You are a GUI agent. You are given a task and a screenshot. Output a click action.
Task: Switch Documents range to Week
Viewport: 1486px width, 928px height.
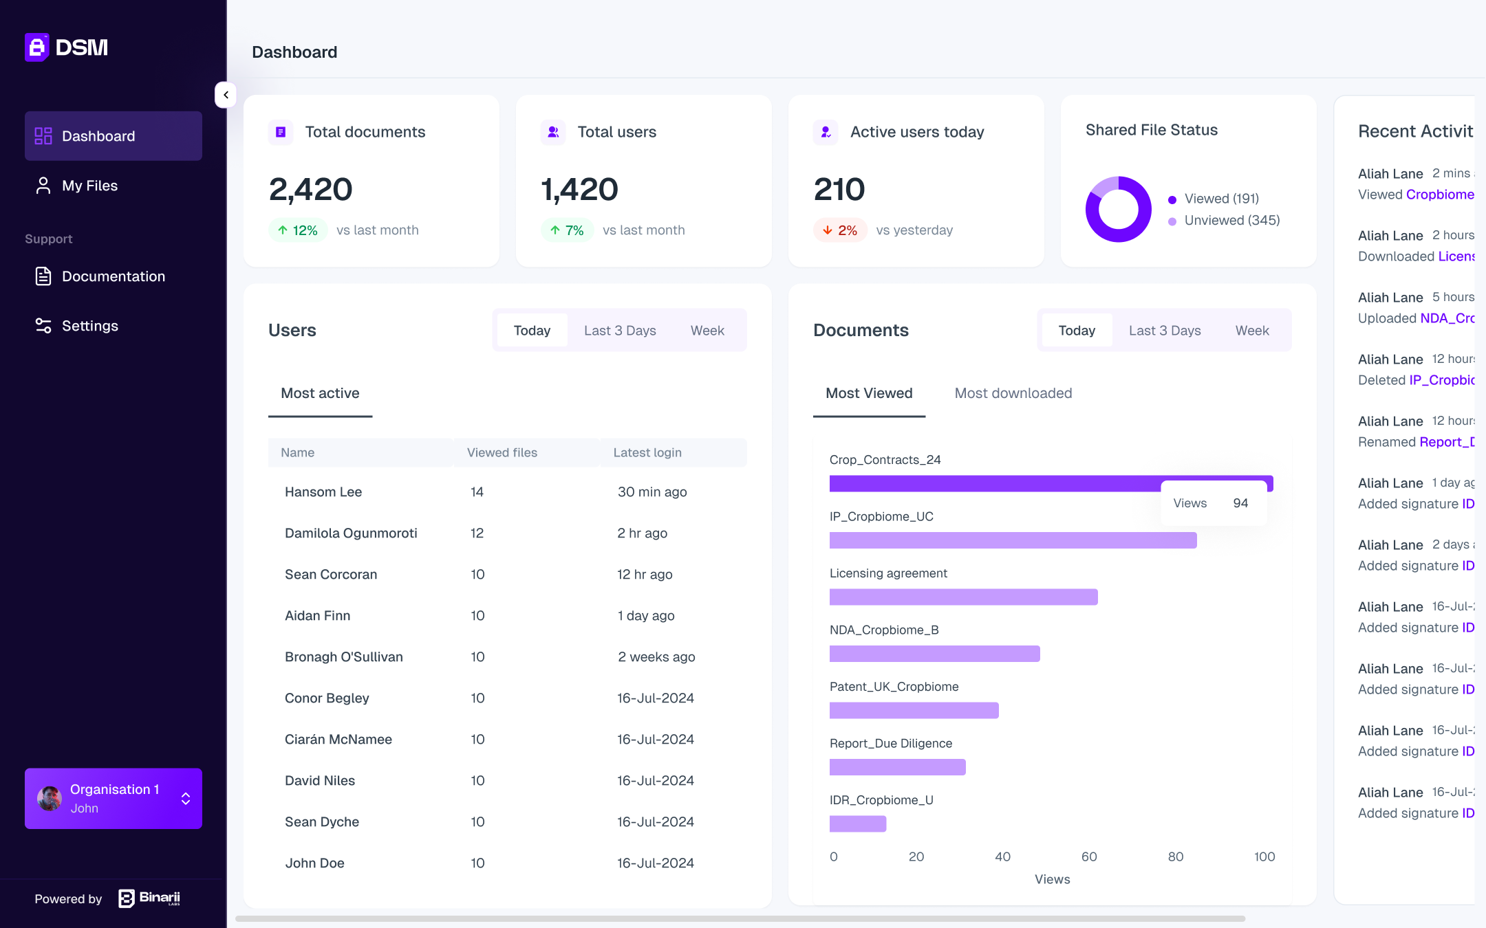click(x=1252, y=331)
